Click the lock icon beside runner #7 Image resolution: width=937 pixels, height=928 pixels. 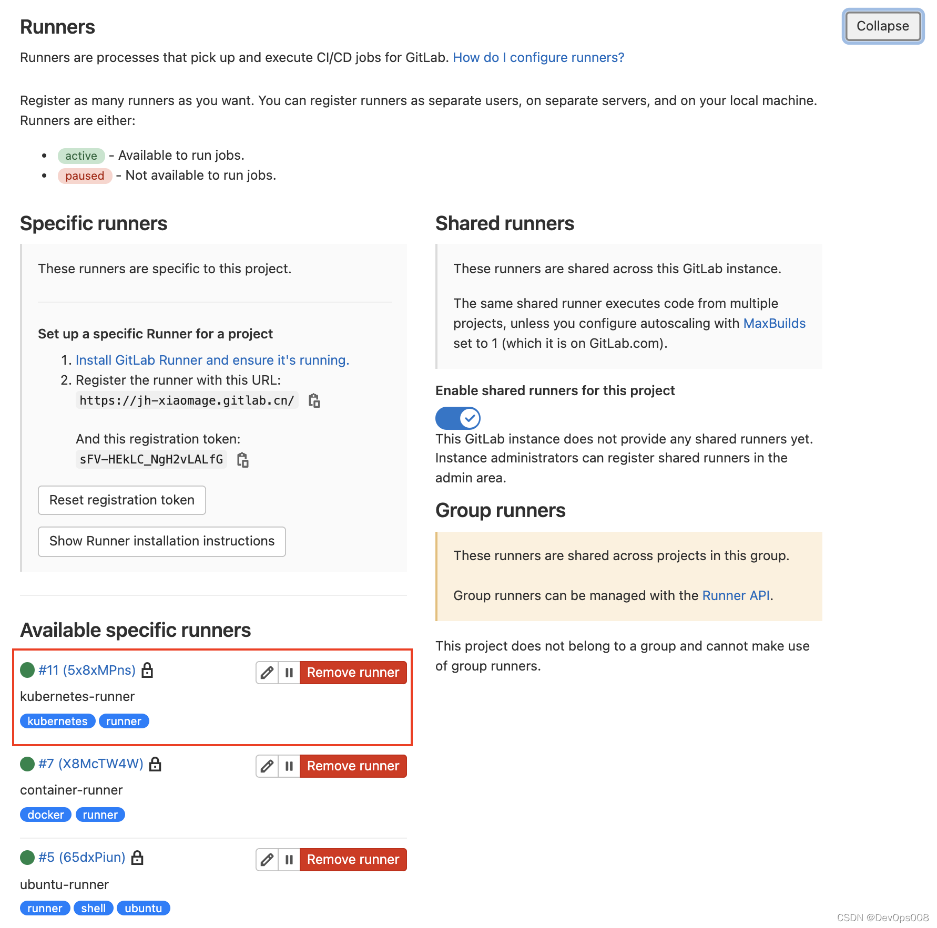[x=156, y=765]
